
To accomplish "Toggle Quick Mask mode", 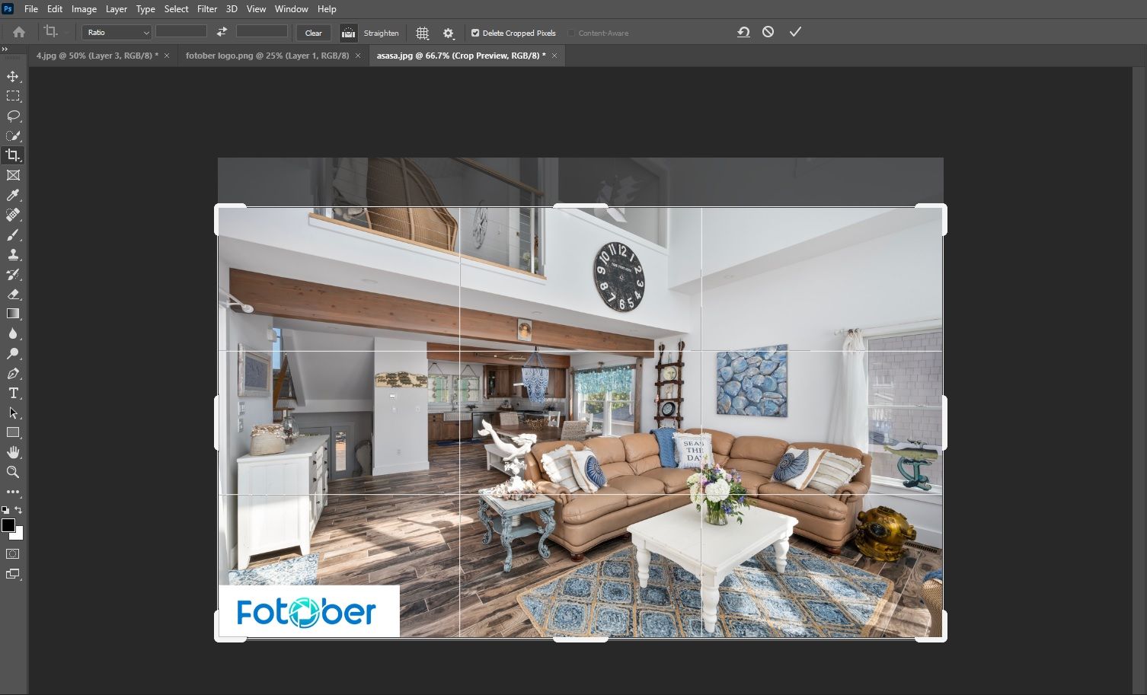I will (x=13, y=554).
